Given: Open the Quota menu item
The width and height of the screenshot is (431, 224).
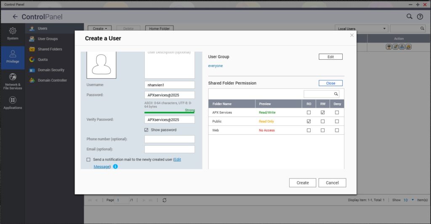Looking at the screenshot, I should pyautogui.click(x=54, y=59).
